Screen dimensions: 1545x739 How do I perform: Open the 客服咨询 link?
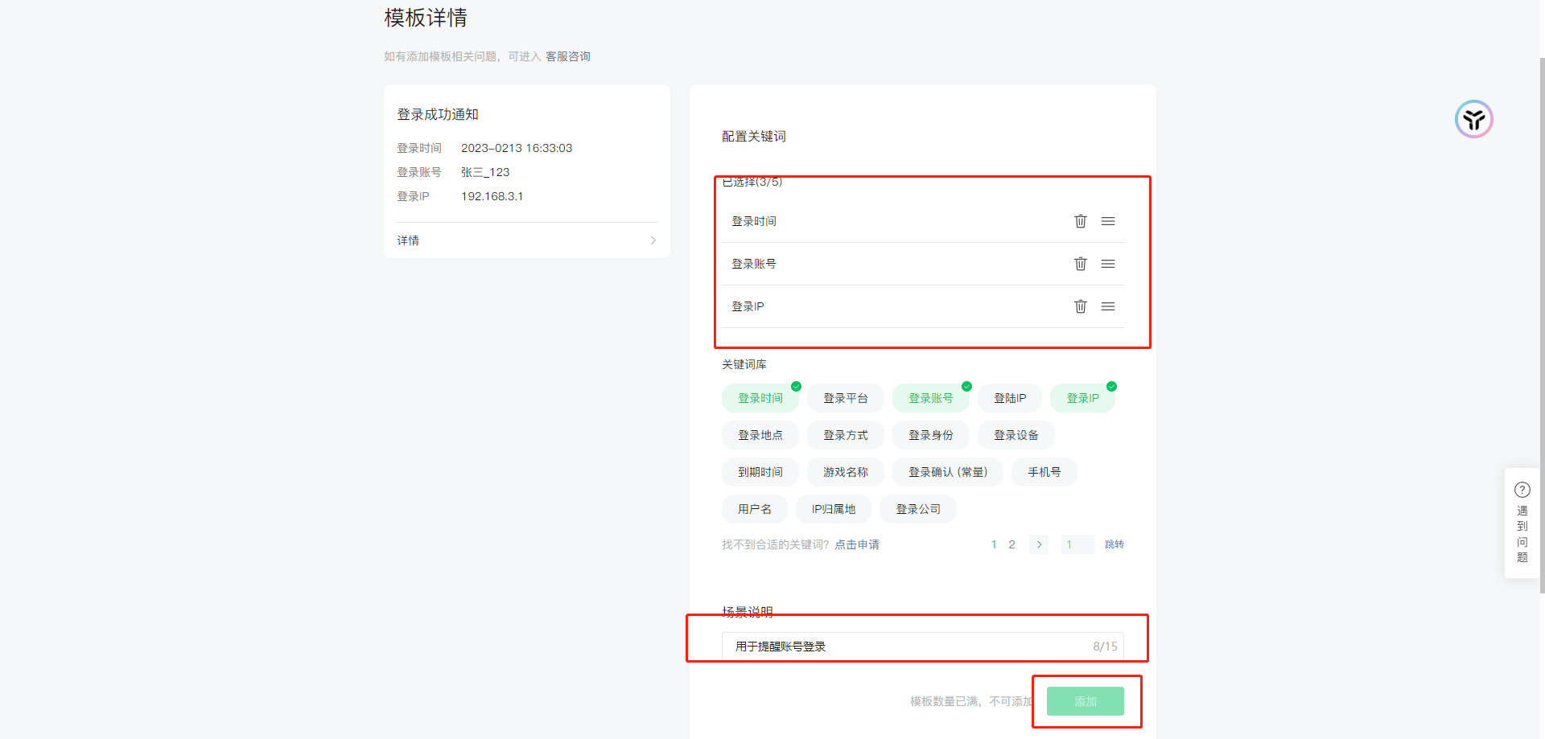click(x=568, y=56)
